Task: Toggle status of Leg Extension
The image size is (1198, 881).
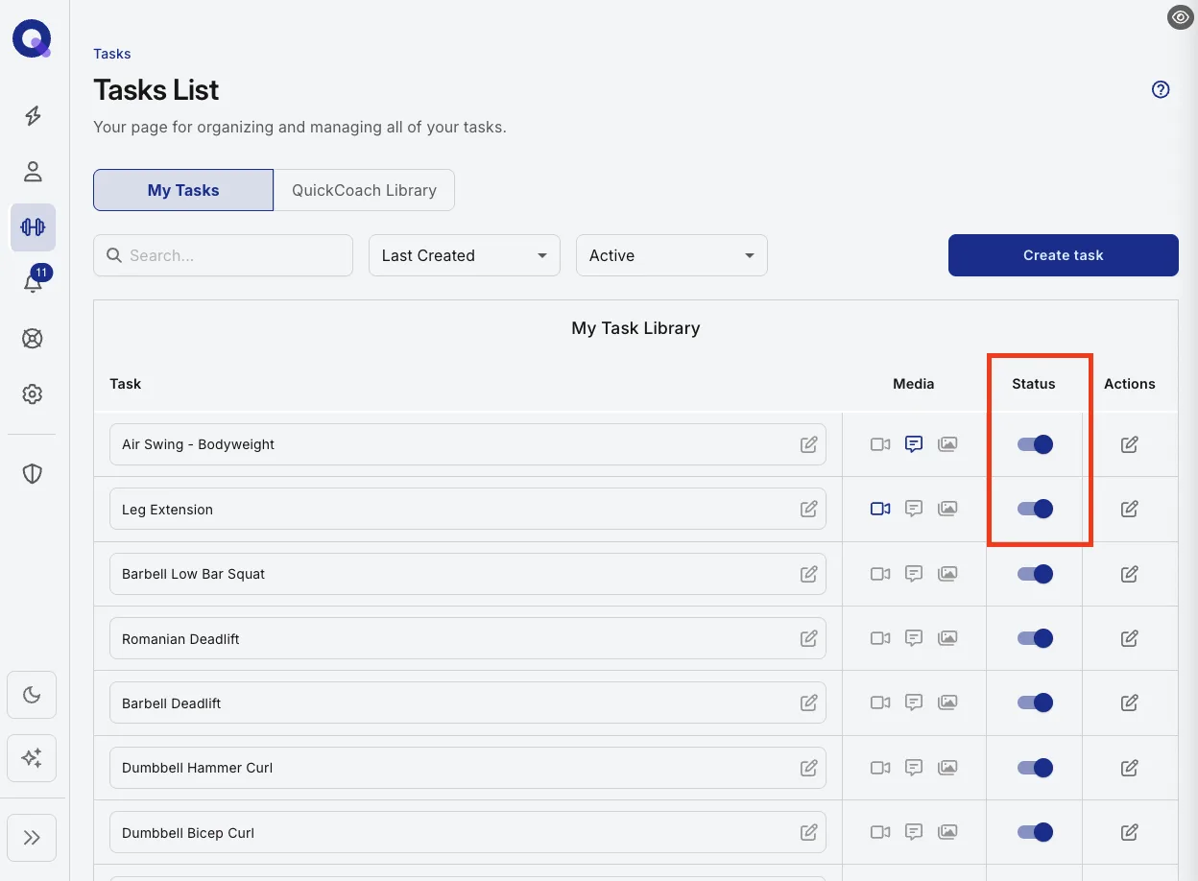Action: click(x=1035, y=509)
